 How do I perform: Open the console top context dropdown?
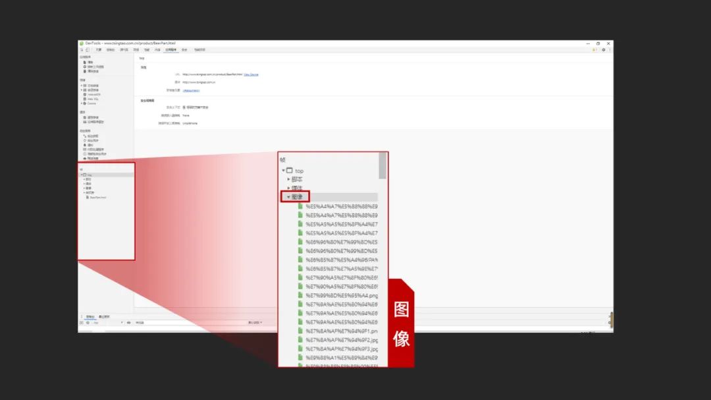coord(108,323)
